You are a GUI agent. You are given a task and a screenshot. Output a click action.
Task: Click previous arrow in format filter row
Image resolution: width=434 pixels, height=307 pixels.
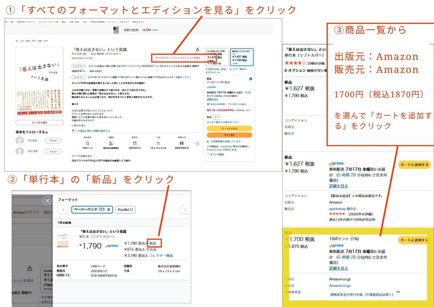63,210
